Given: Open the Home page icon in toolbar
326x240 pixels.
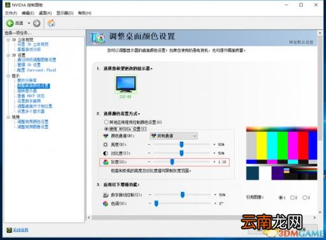Looking at the screenshot, I should [51, 23].
